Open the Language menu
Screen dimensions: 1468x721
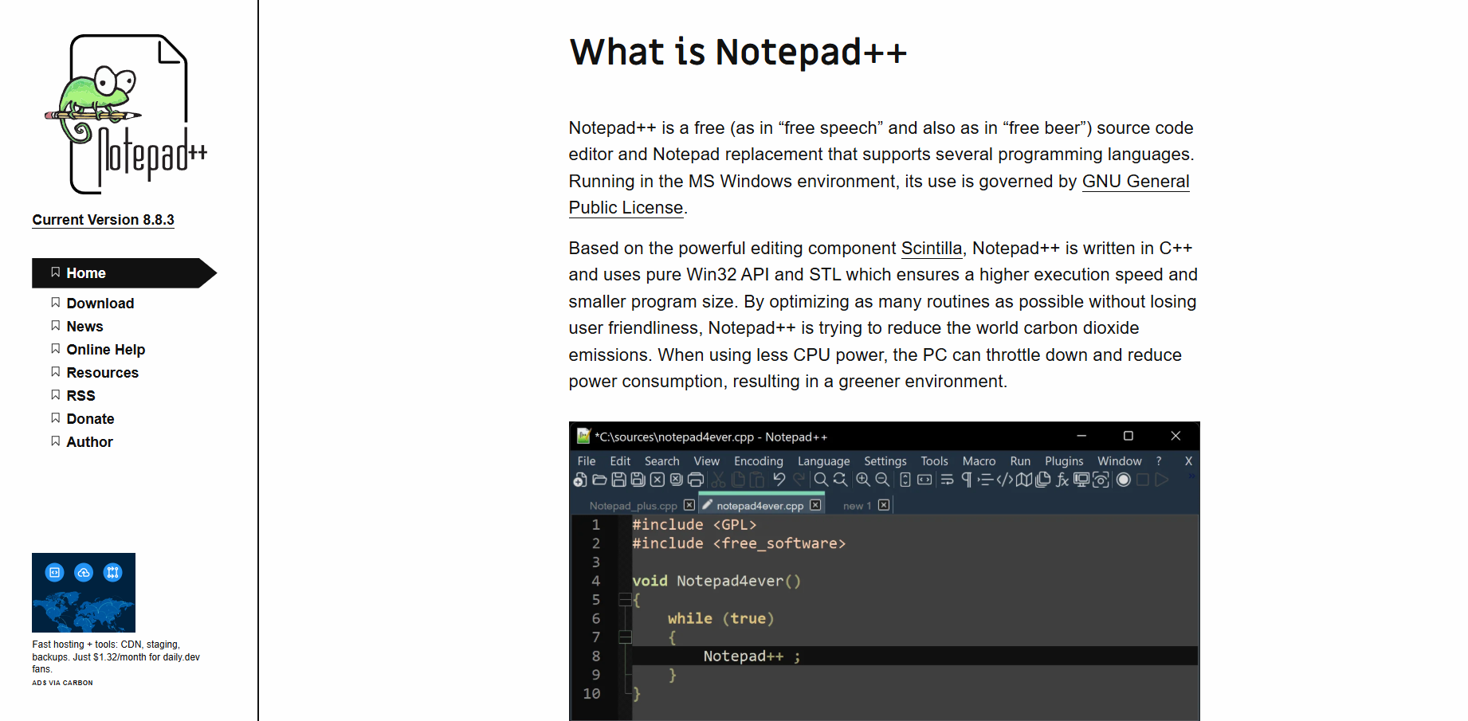pyautogui.click(x=824, y=461)
